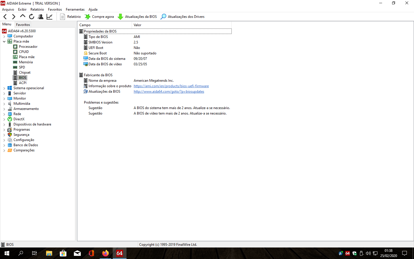Open Windows Start menu
The height and width of the screenshot is (259, 414).
[x=7, y=253]
